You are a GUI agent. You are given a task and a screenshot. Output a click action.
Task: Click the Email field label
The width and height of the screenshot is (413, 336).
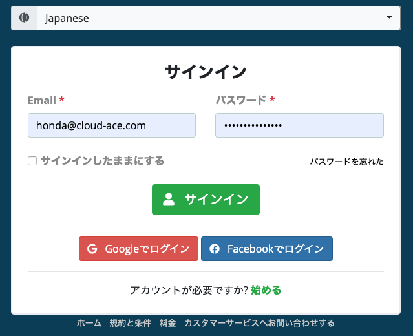click(x=42, y=100)
